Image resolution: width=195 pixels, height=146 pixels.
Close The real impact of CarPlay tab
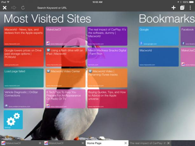pos(169,143)
